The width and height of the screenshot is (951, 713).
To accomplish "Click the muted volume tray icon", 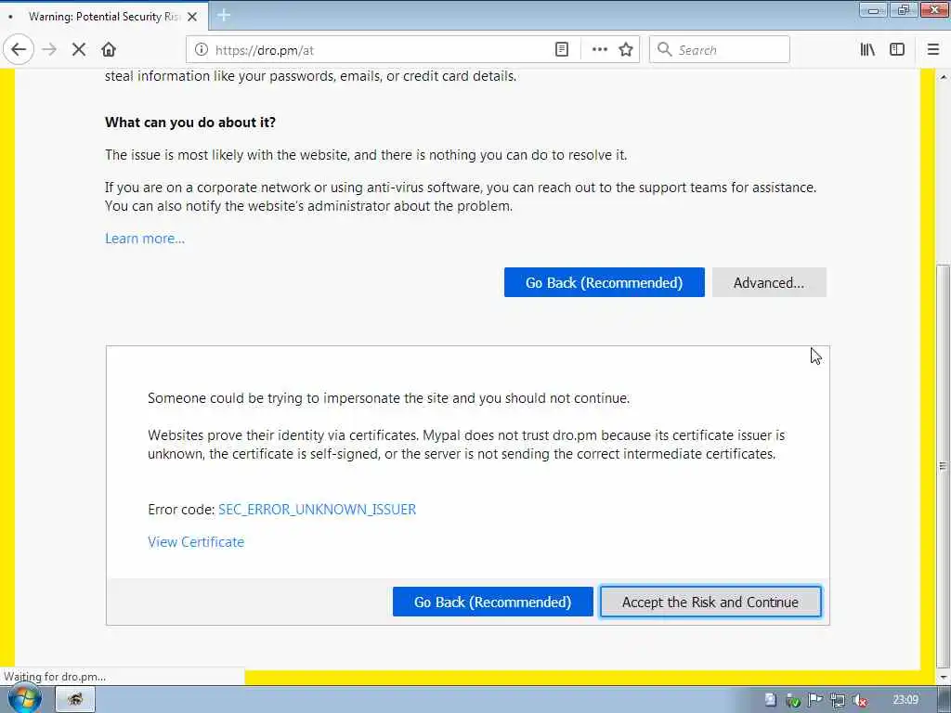I will [860, 700].
